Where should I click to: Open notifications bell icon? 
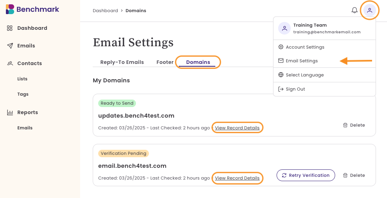tap(354, 10)
